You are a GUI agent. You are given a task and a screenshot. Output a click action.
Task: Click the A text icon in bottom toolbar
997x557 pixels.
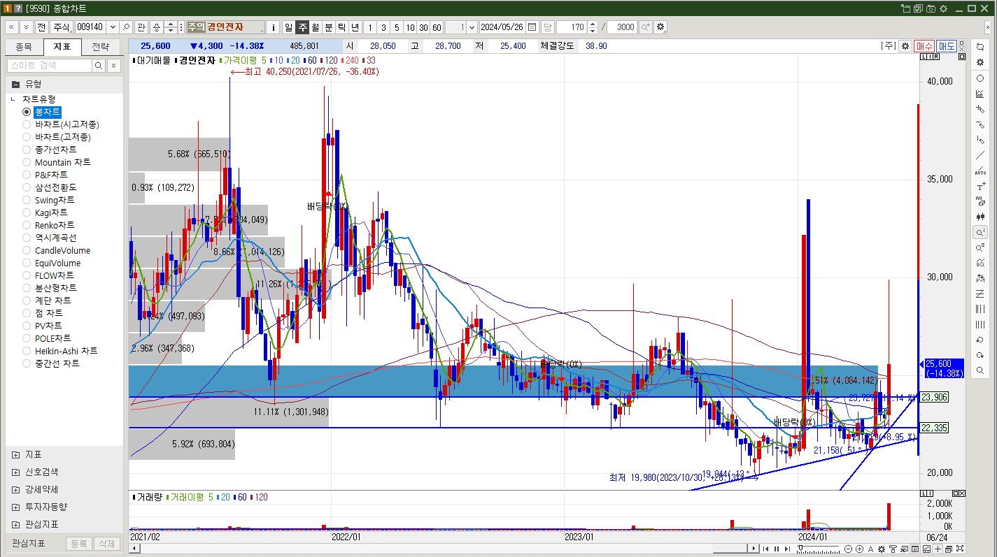(870, 549)
